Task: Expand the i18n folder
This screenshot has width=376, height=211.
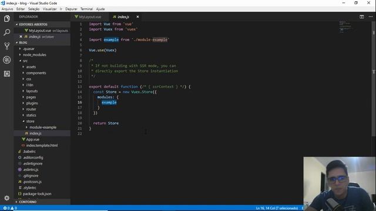Action: point(42,85)
